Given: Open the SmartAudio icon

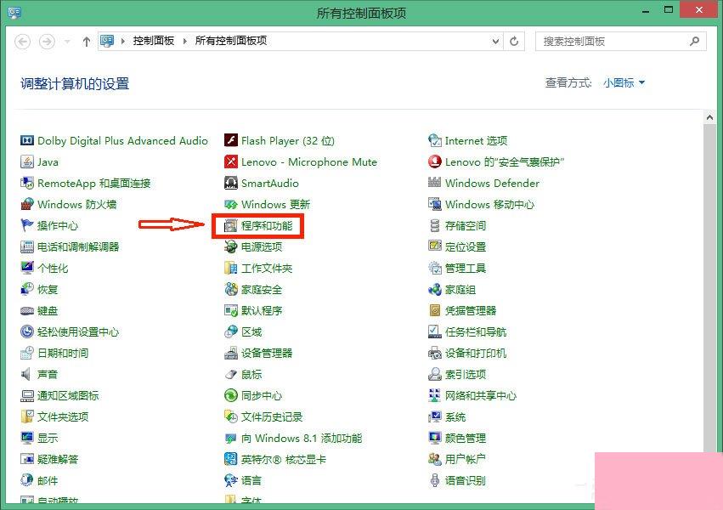Looking at the screenshot, I should [230, 183].
